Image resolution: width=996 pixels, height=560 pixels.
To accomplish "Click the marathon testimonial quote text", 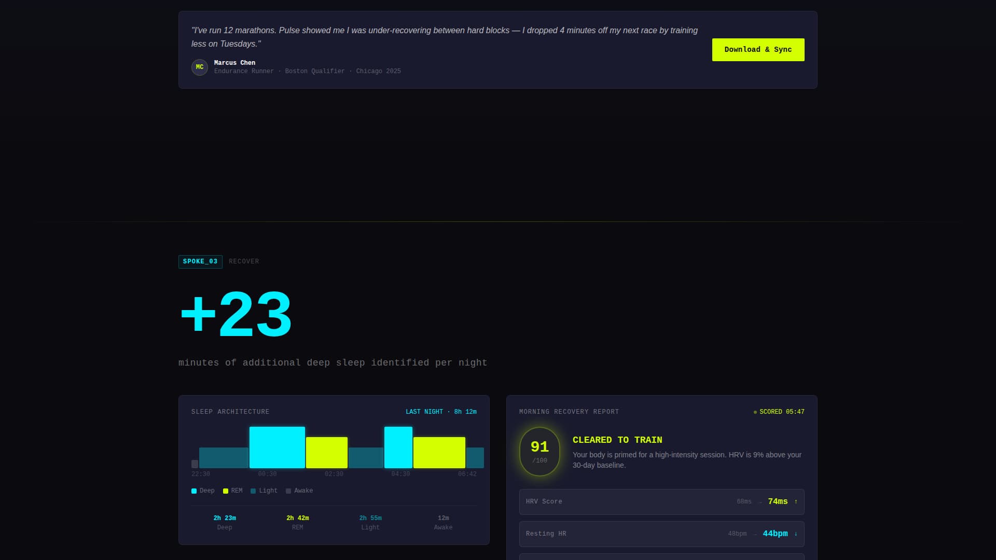I will [x=445, y=37].
